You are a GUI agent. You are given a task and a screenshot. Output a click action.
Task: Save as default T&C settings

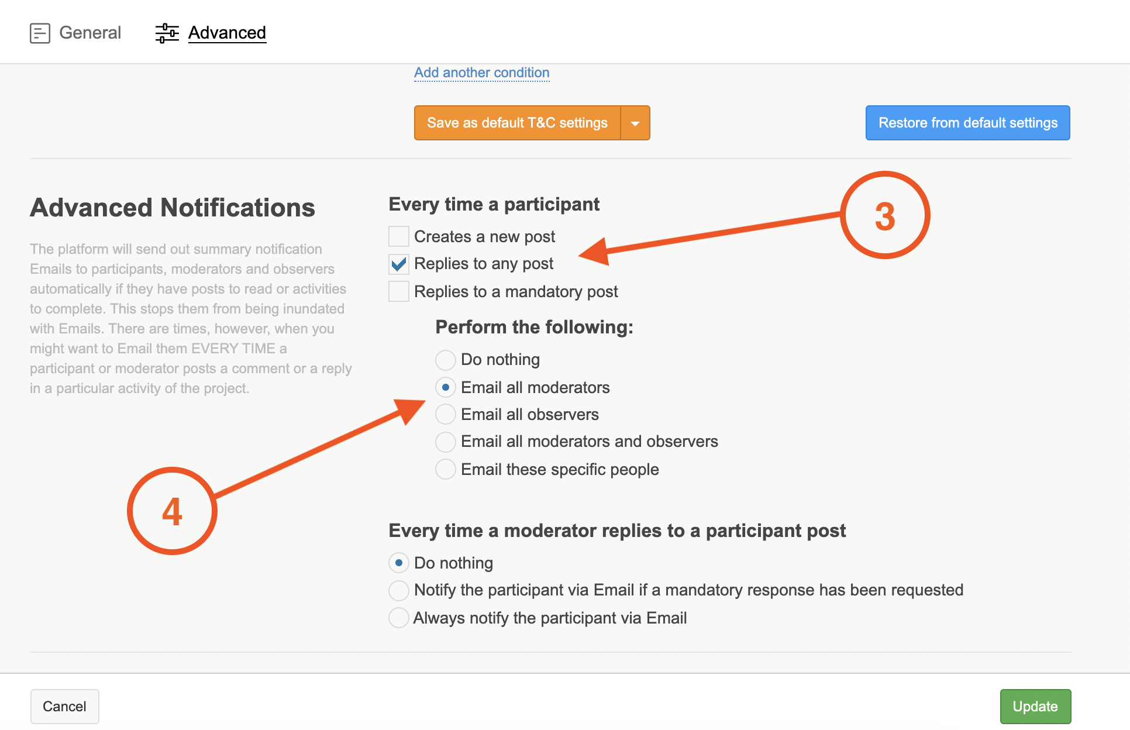517,123
